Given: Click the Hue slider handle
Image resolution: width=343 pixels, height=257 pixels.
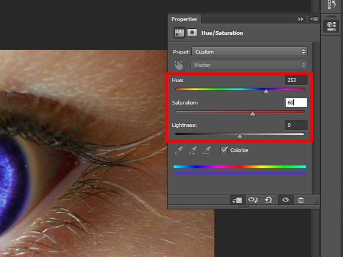Looking at the screenshot, I should pos(266,91).
